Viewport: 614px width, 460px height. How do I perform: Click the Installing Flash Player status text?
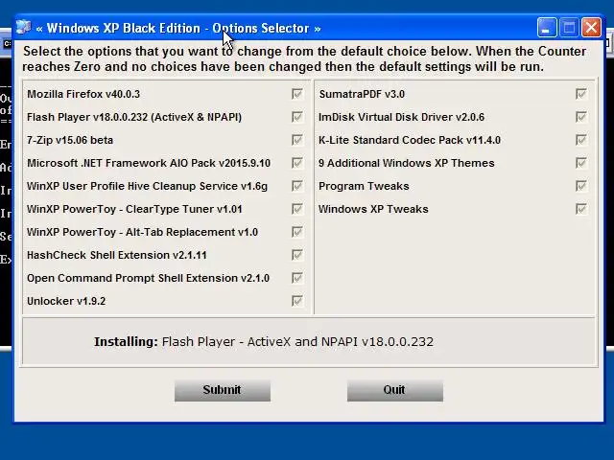click(x=264, y=342)
